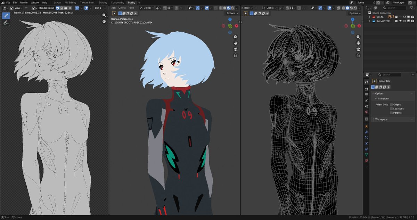417x220 pixels.
Task: Click the outliner Search field
Action: point(394,8)
